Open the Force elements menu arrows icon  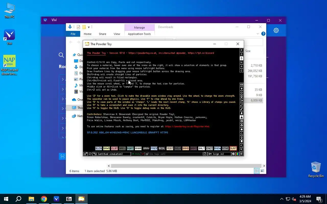[241, 101]
